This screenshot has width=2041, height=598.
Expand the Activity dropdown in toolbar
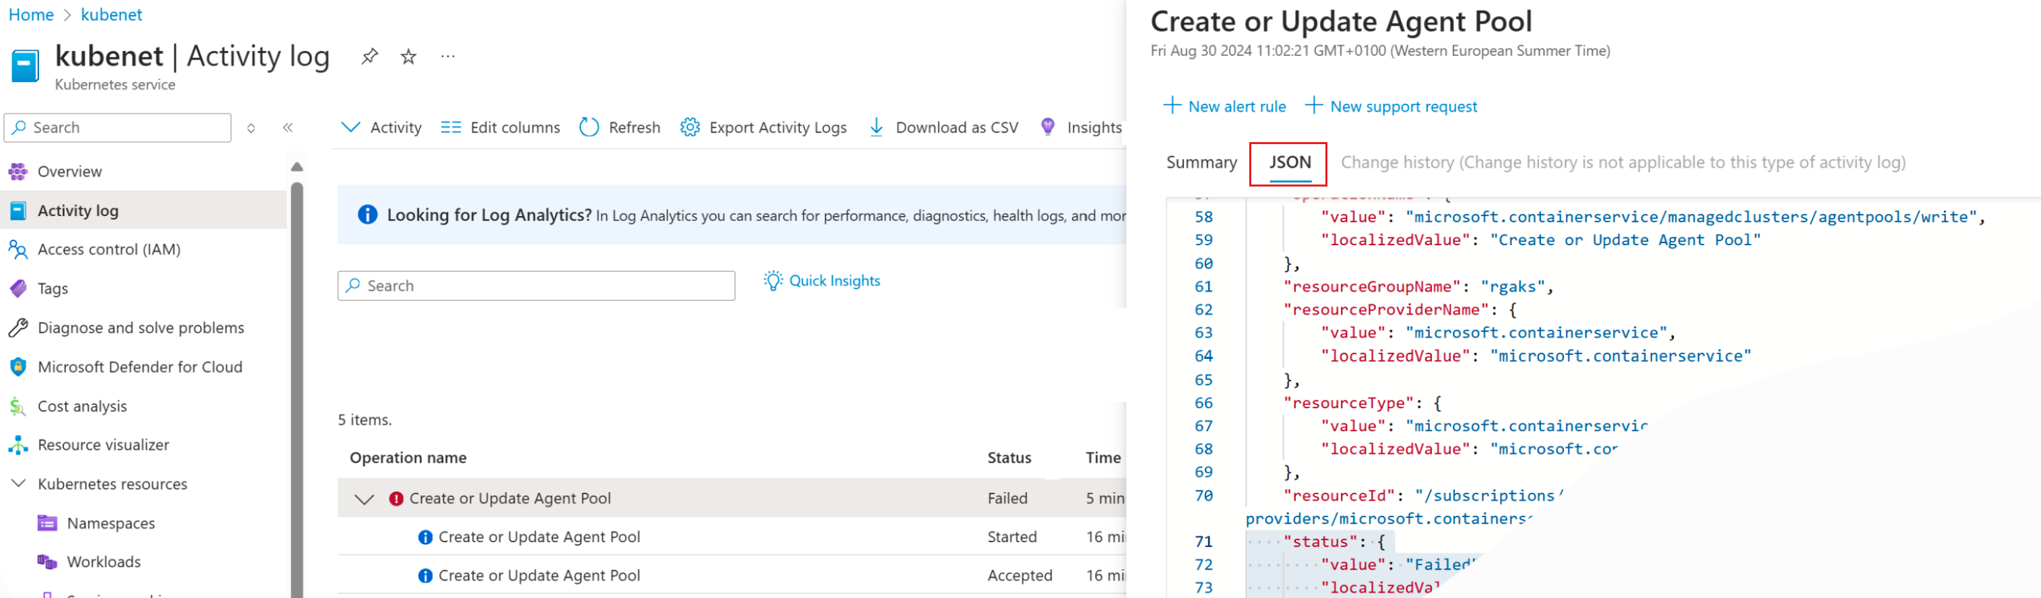[381, 127]
